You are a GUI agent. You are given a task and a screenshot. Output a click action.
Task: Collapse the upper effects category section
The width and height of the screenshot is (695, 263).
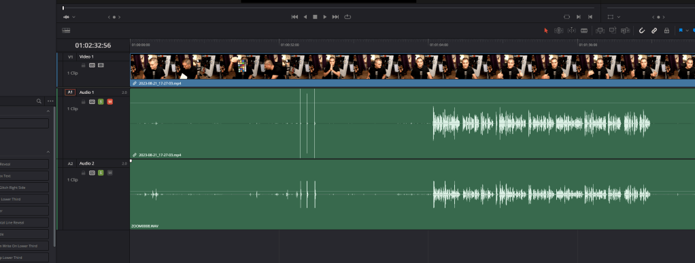48,112
